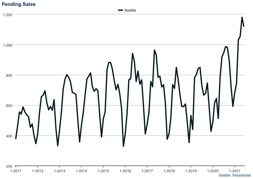253x179 pixels.
Task: Select the 800 y-axis label
Action: pos(9,75)
